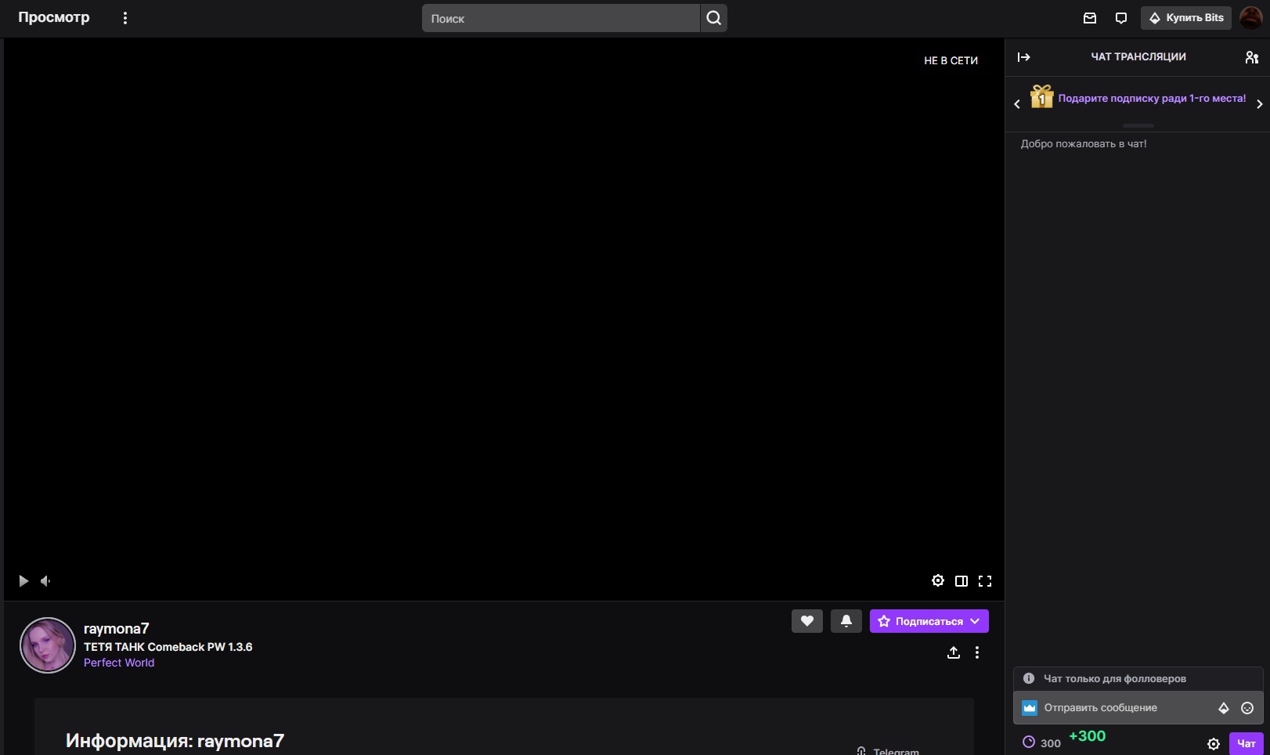Toggle notifications bell for raymona7

[x=846, y=621]
